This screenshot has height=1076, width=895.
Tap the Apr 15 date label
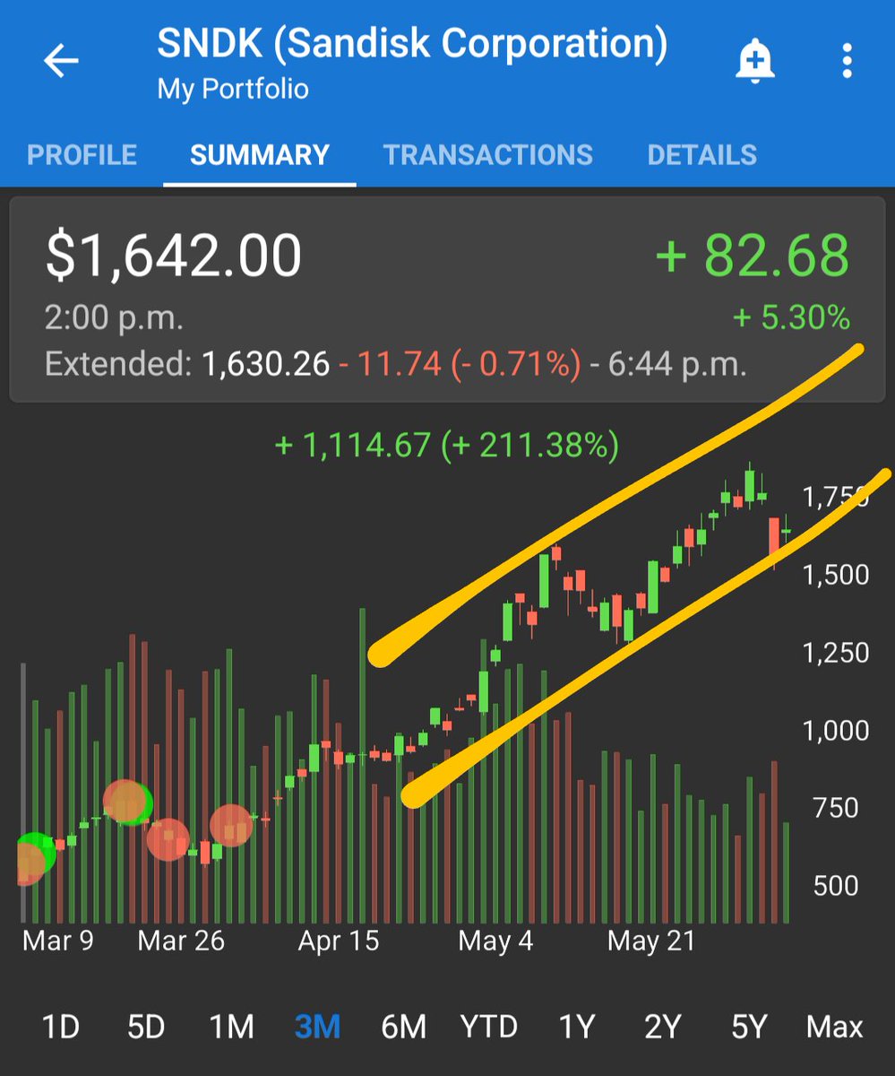[x=339, y=941]
